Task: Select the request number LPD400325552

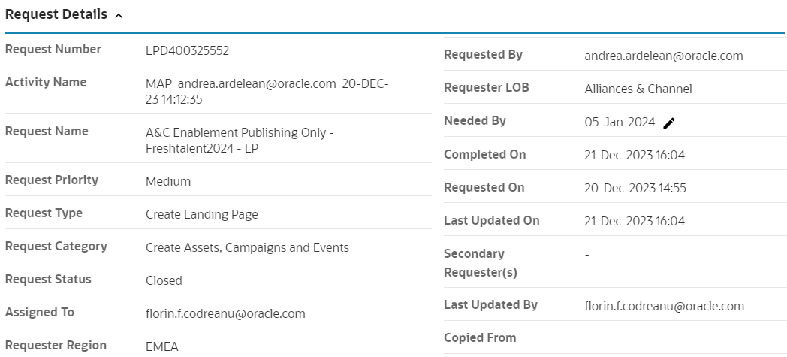Action: tap(187, 51)
